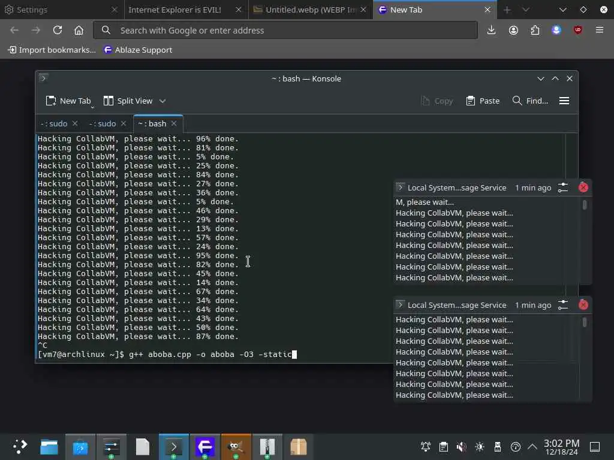614x460 pixels.
Task: Configure the upper notification via its settings icon
Action: (563, 187)
